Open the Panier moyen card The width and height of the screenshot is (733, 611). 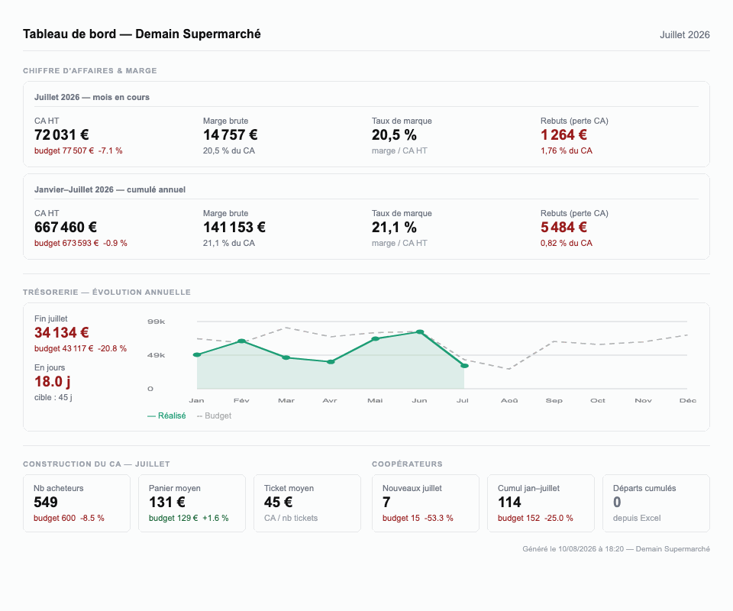point(192,503)
